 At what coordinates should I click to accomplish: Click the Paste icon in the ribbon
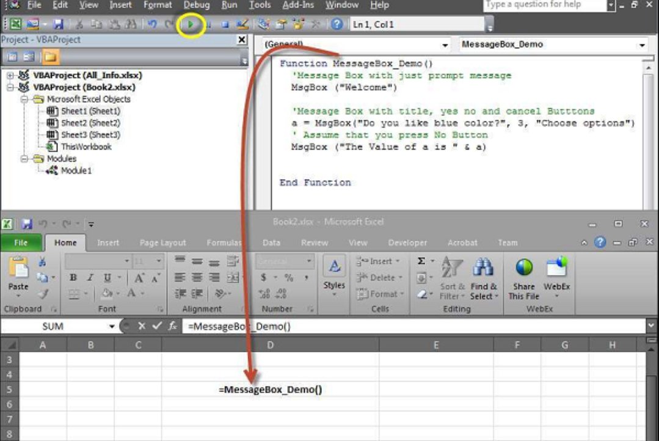tap(18, 274)
